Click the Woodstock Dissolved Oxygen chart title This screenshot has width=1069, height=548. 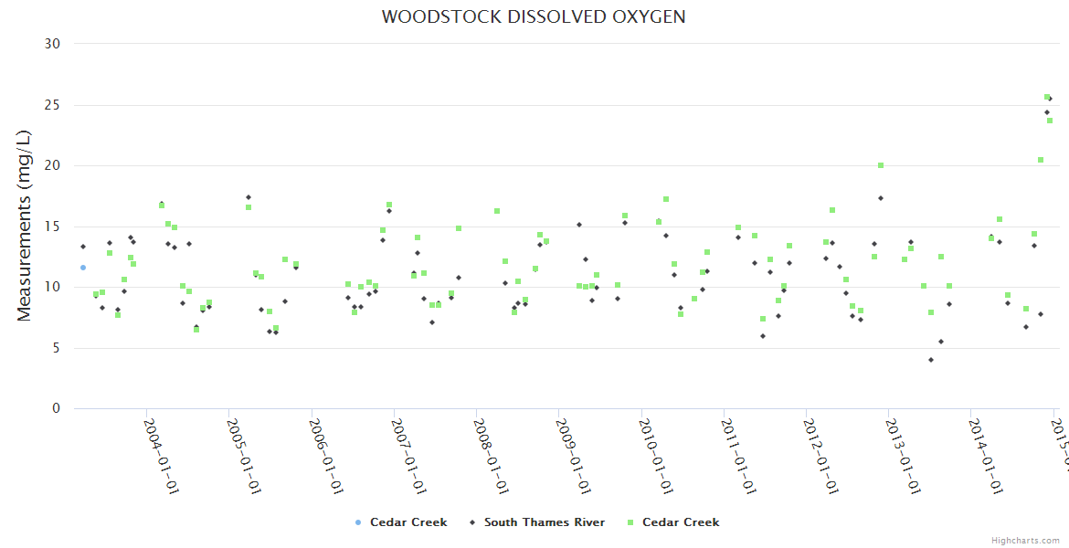point(534,16)
